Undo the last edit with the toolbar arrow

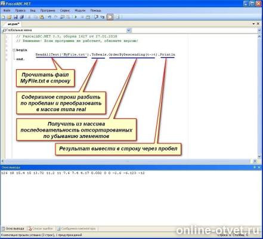[49, 17]
